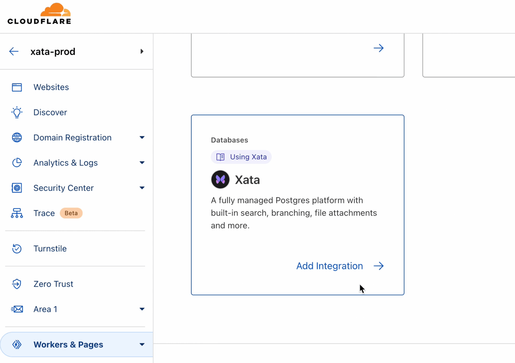Click the Workers & Pages diamond icon
This screenshot has width=515, height=363.
coord(17,345)
